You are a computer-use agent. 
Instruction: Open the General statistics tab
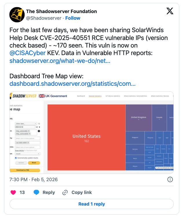tap(95, 96)
